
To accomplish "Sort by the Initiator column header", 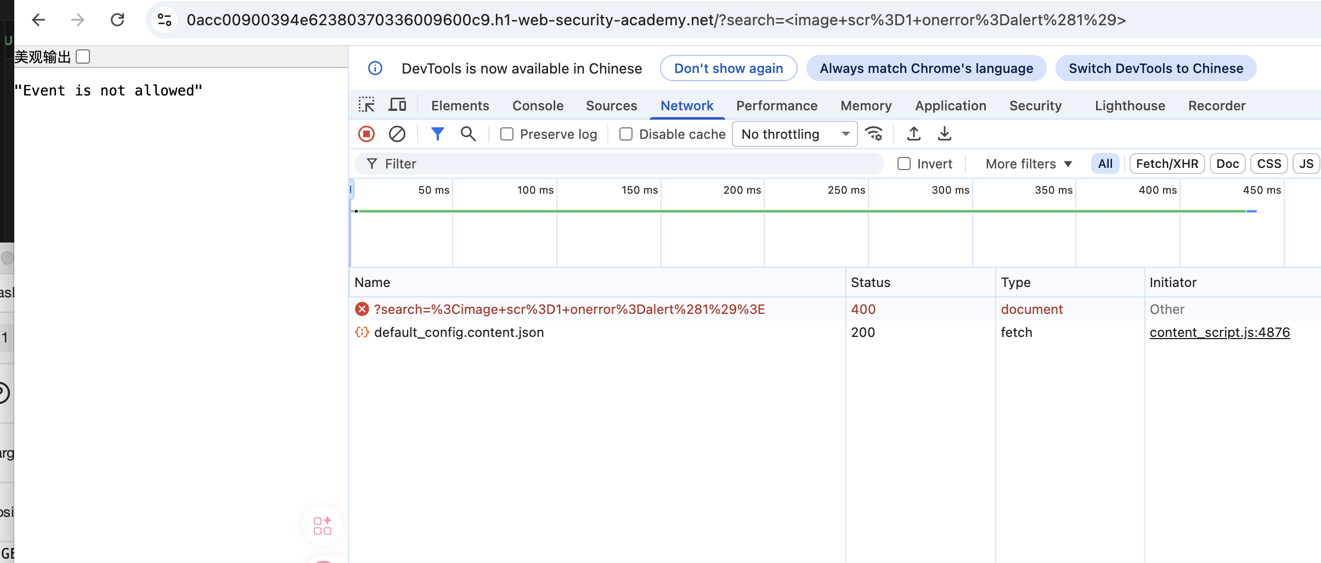I will 1233,282.
